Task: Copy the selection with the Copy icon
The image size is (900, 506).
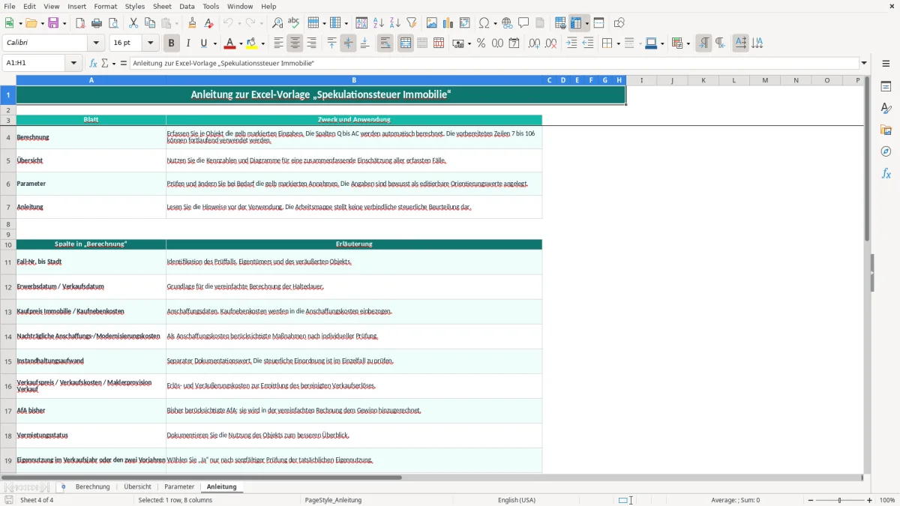Action: [x=150, y=23]
